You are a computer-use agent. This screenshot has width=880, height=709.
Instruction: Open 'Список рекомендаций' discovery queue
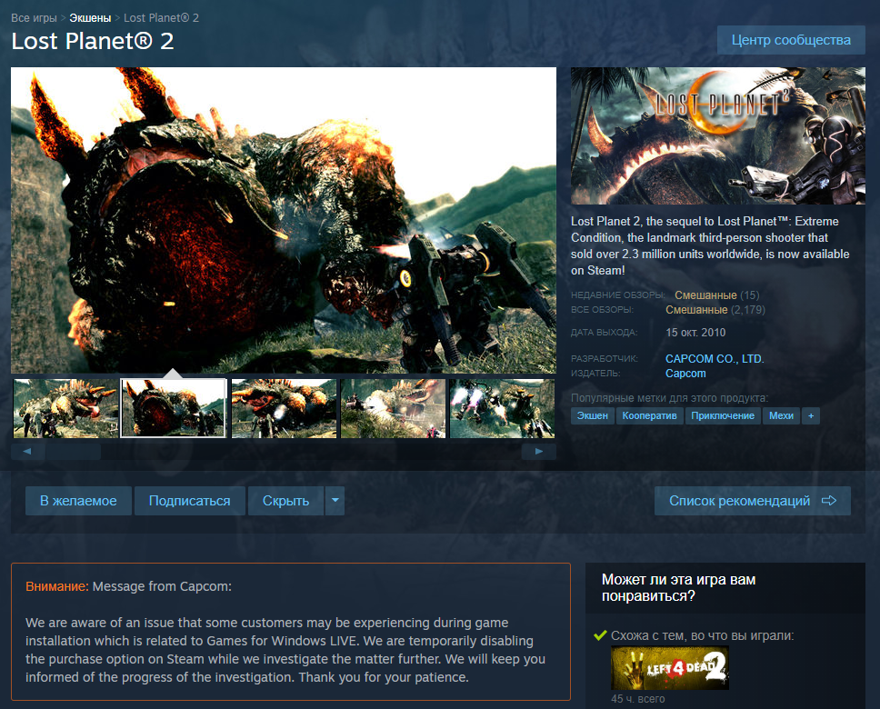[753, 501]
